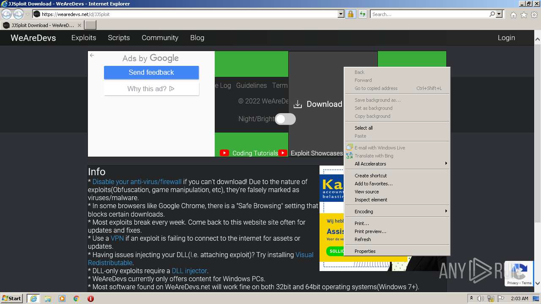Click Send feedback ad button
The height and width of the screenshot is (304, 541).
click(x=151, y=72)
